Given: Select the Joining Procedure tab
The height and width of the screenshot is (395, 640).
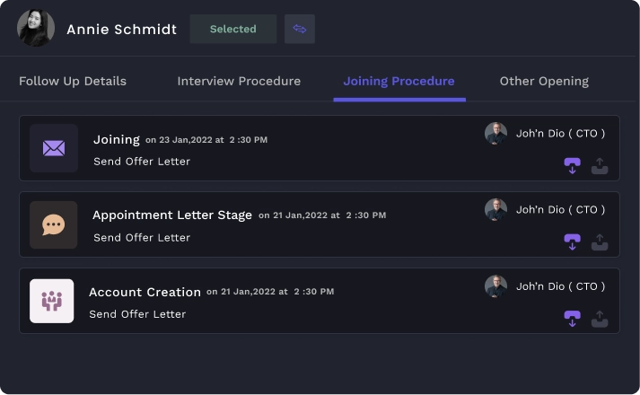Looking at the screenshot, I should (399, 81).
